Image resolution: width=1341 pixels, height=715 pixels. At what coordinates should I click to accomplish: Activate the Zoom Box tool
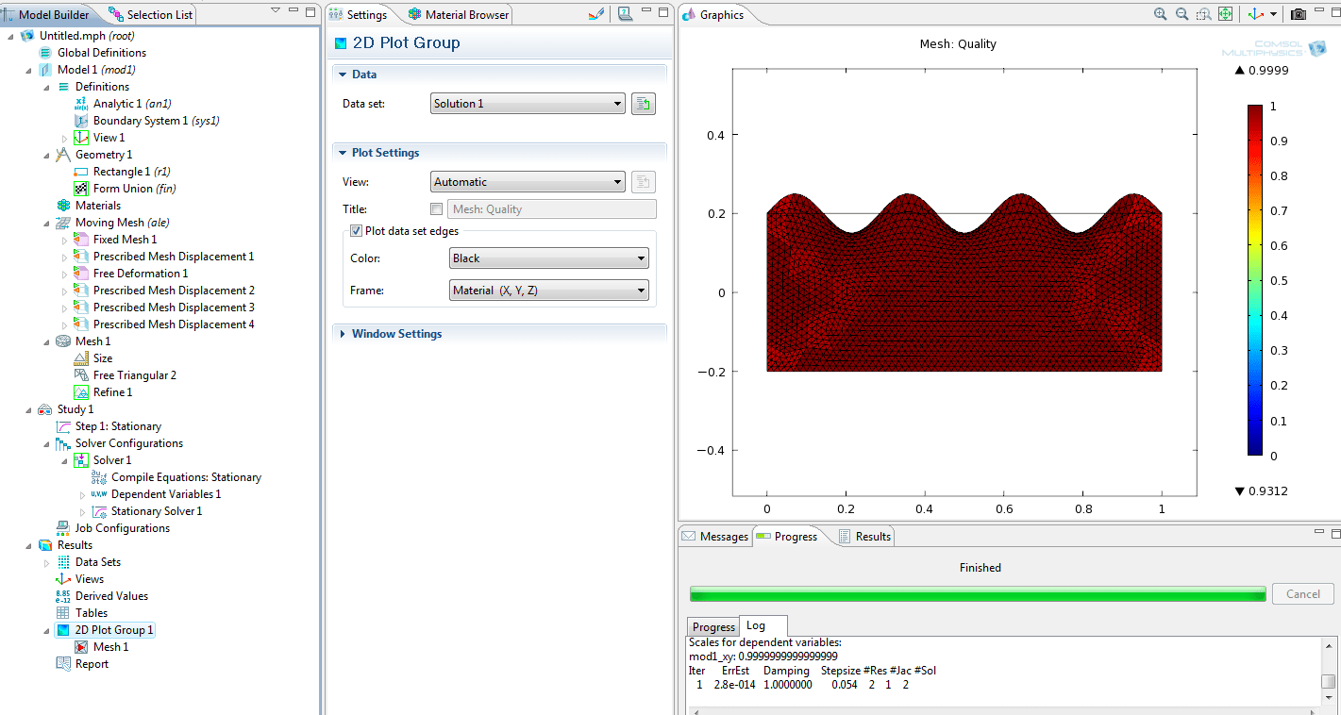1204,14
